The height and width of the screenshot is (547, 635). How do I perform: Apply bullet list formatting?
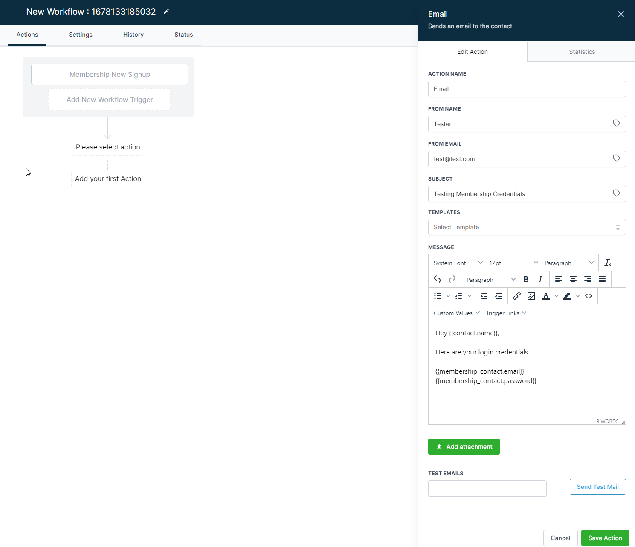tap(437, 296)
